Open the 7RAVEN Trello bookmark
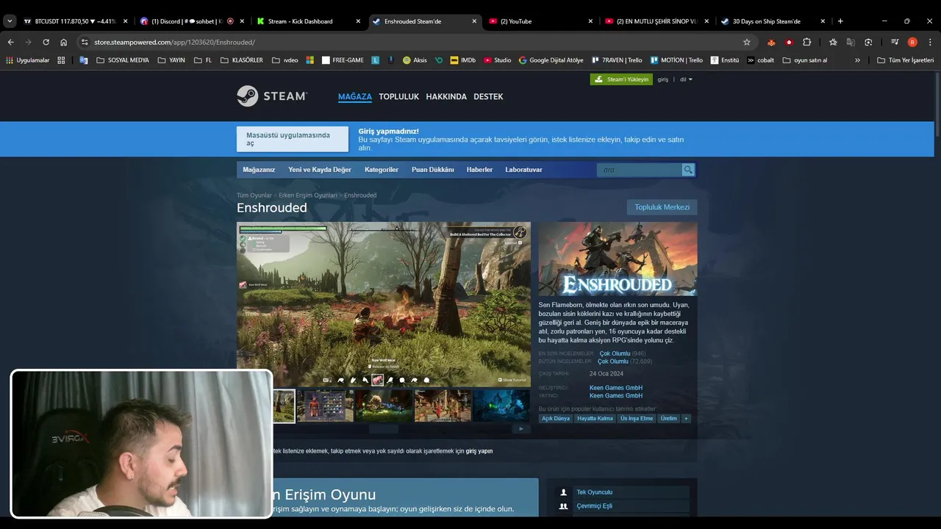Image resolution: width=941 pixels, height=529 pixels. point(616,60)
